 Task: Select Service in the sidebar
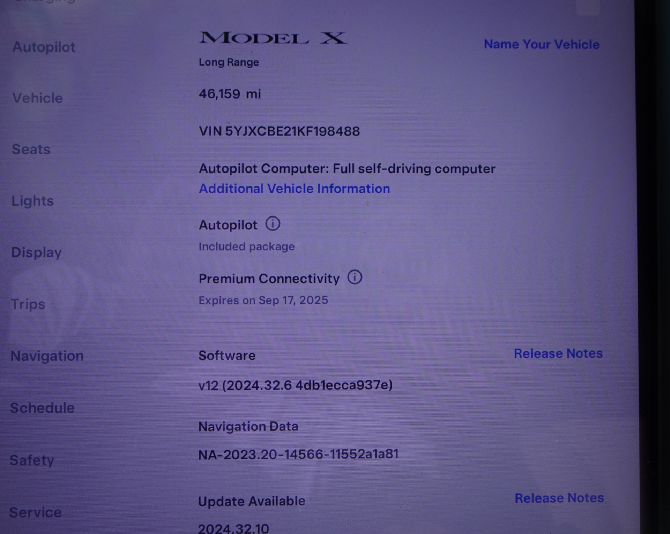35,512
